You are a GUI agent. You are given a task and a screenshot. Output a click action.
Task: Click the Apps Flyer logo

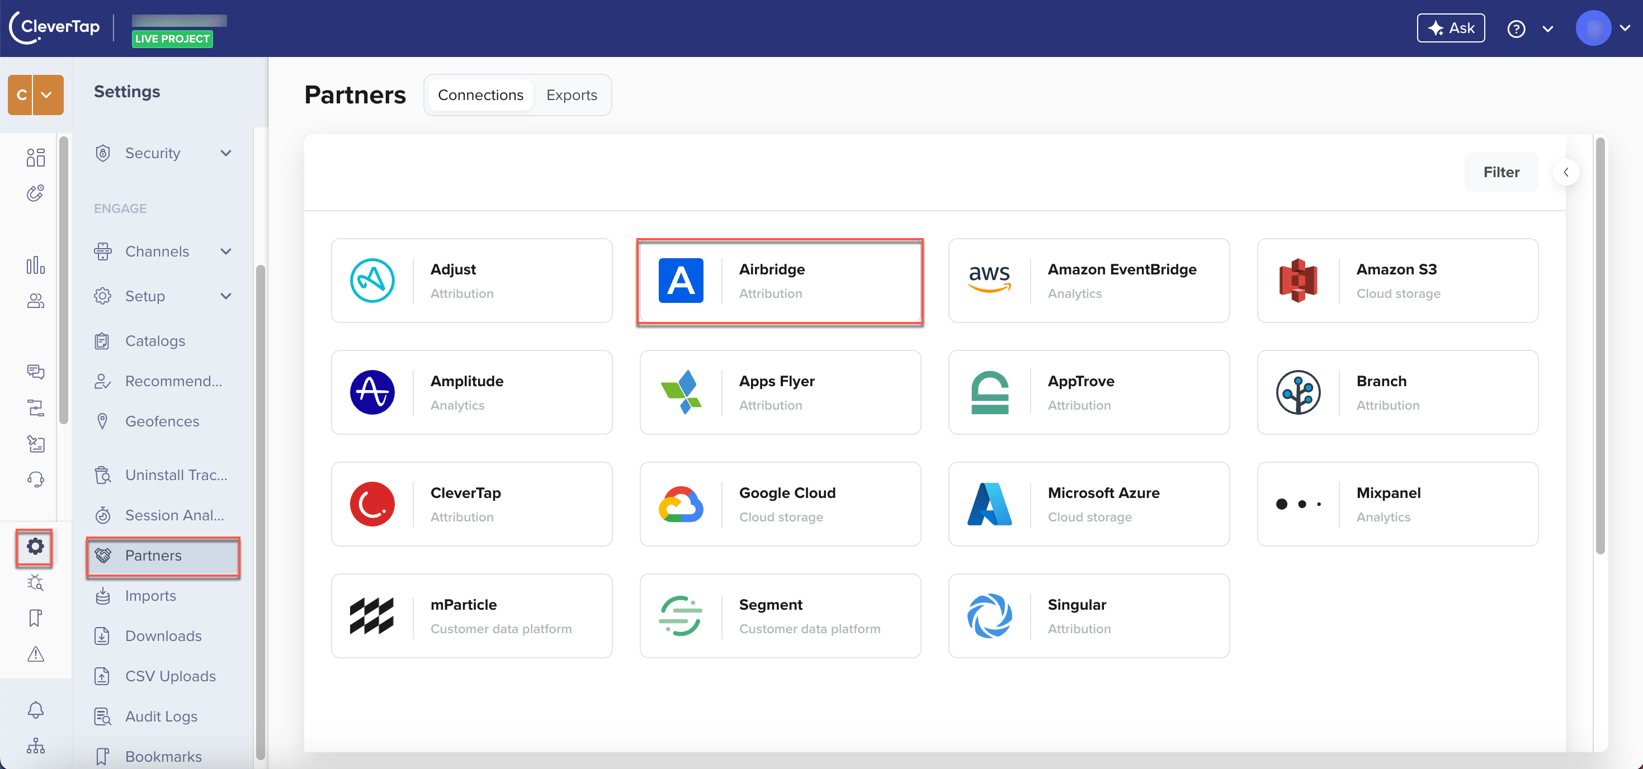pos(681,392)
